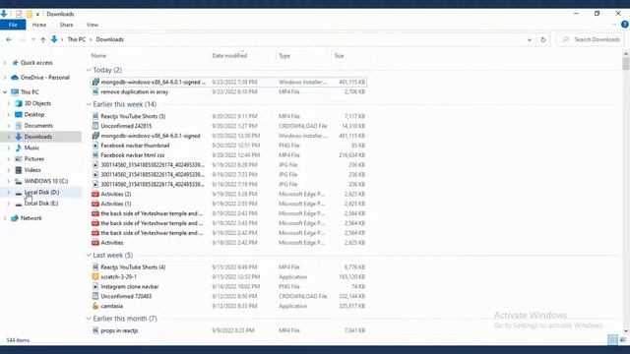The width and height of the screenshot is (630, 354).
Task: Click the camtasia application icon
Action: pyautogui.click(x=95, y=306)
